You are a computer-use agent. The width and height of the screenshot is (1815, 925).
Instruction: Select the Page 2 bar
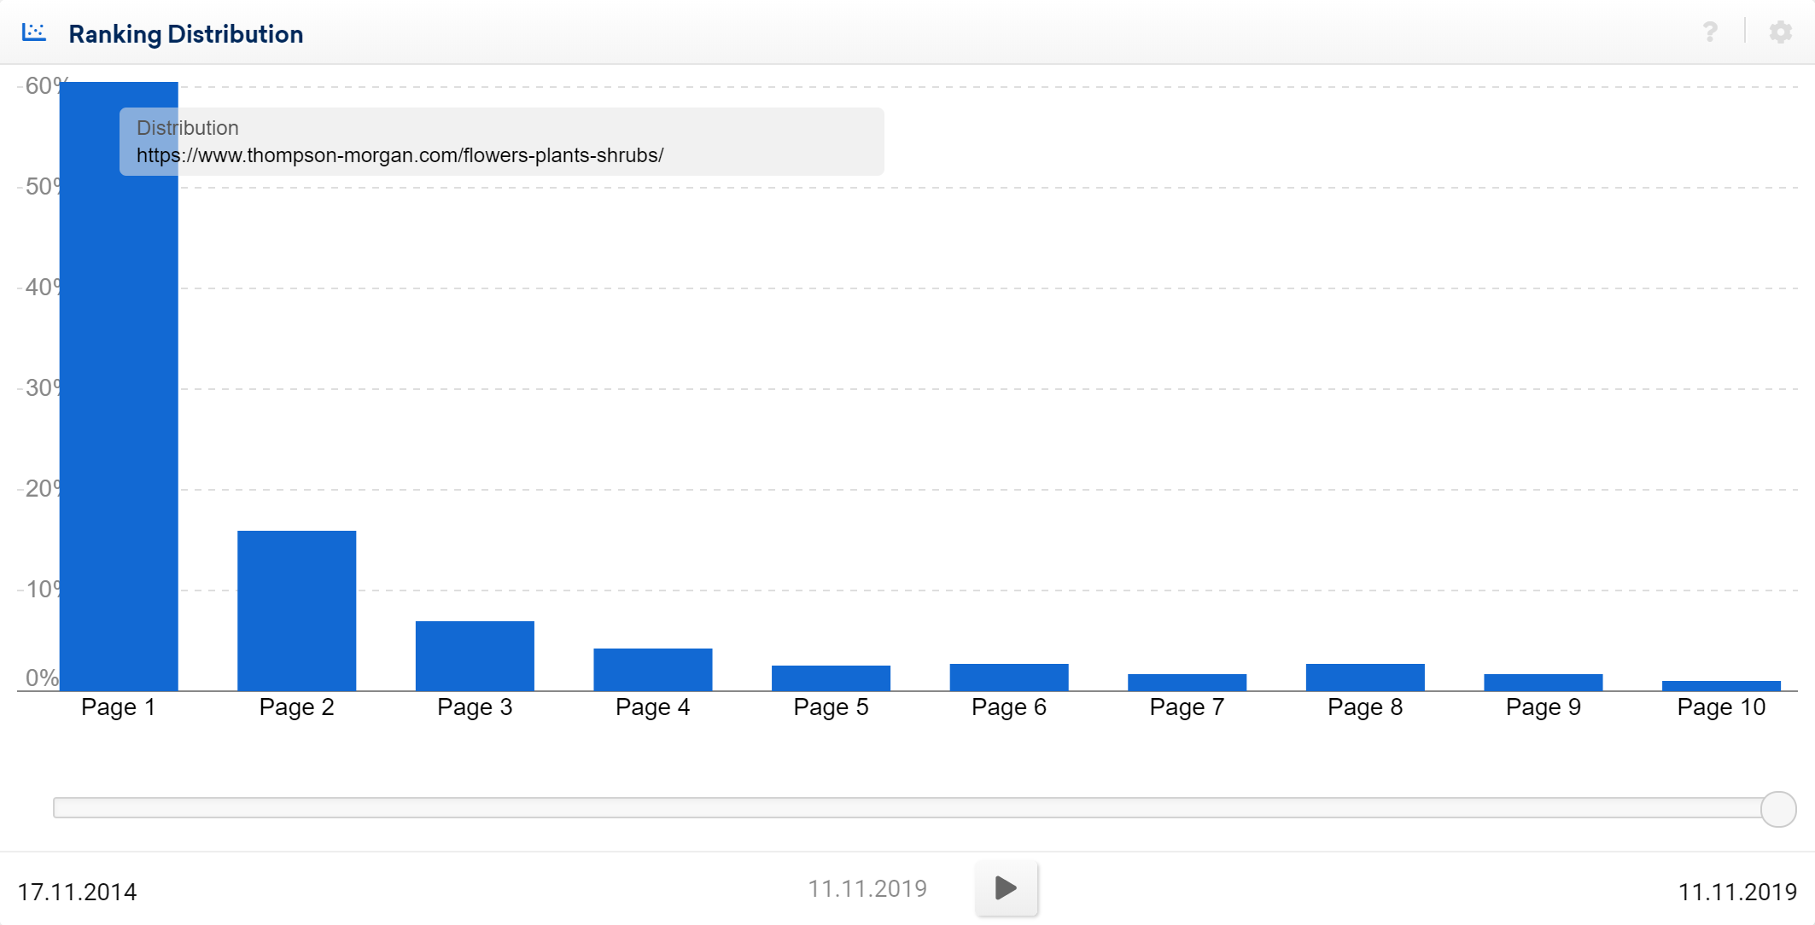pos(296,610)
